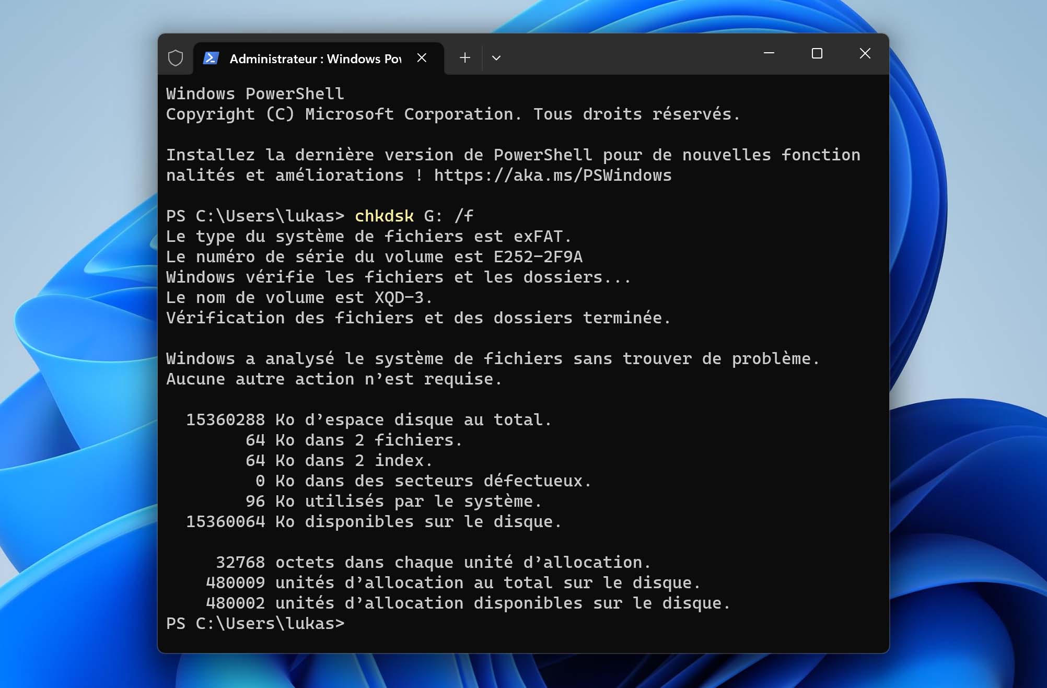1047x688 pixels.
Task: Click the '64 Ko dans 2 fichiers' line
Action: click(x=354, y=440)
